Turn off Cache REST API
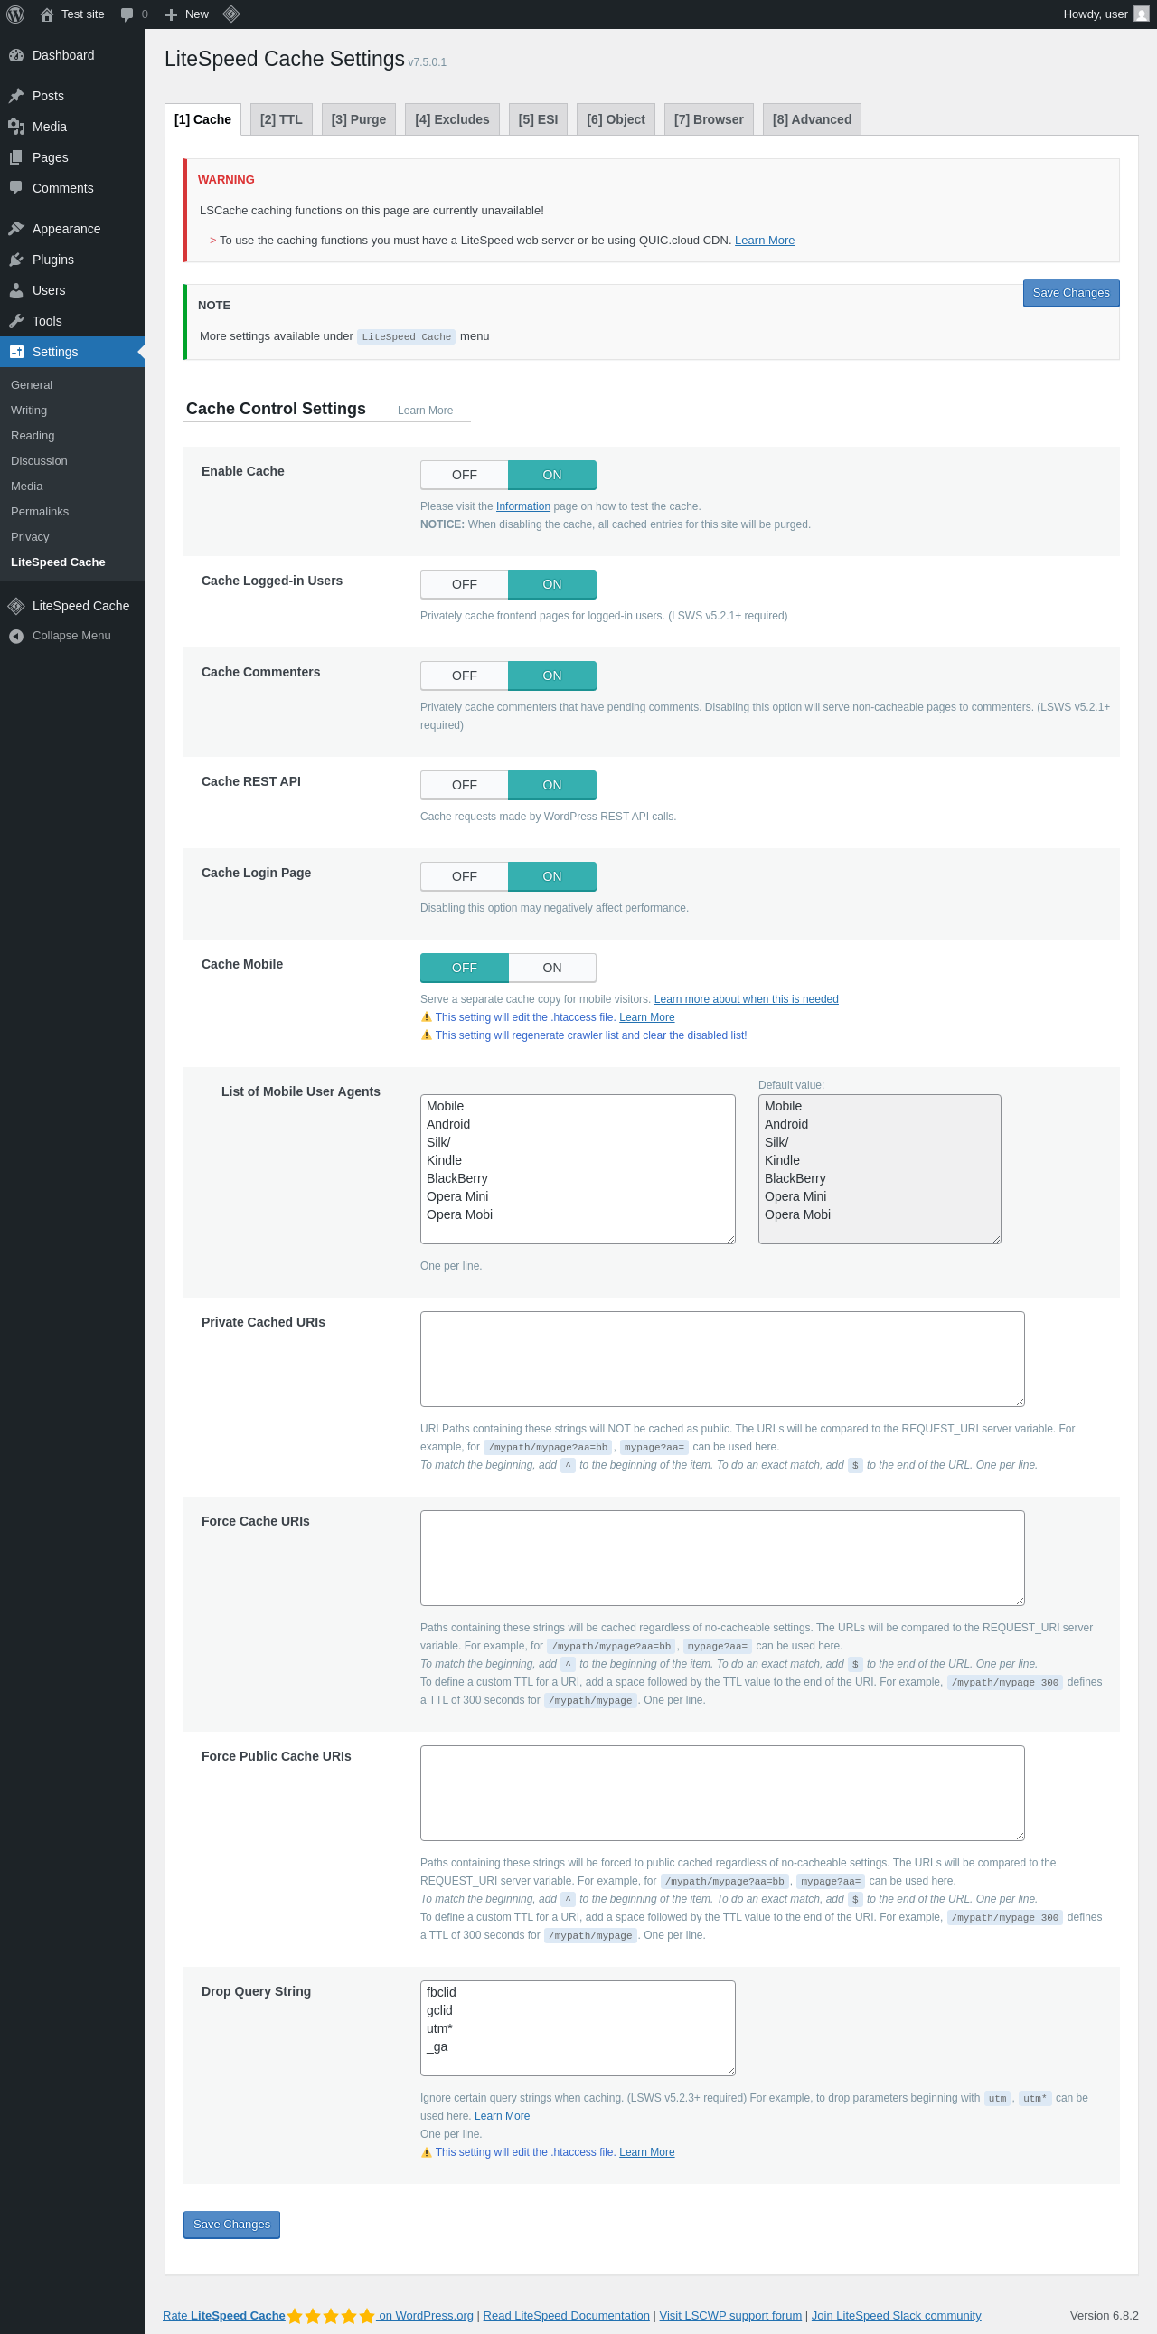 pyautogui.click(x=465, y=786)
